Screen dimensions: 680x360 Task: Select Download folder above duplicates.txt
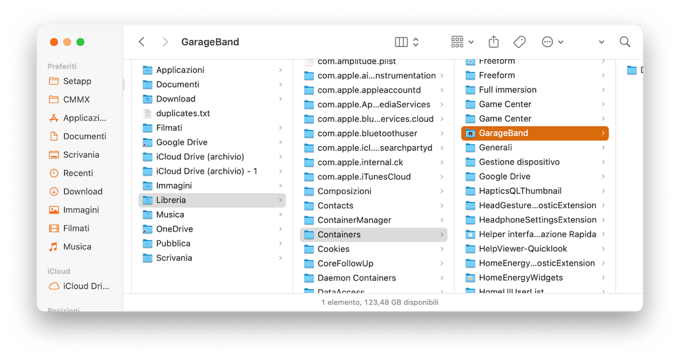click(x=212, y=99)
